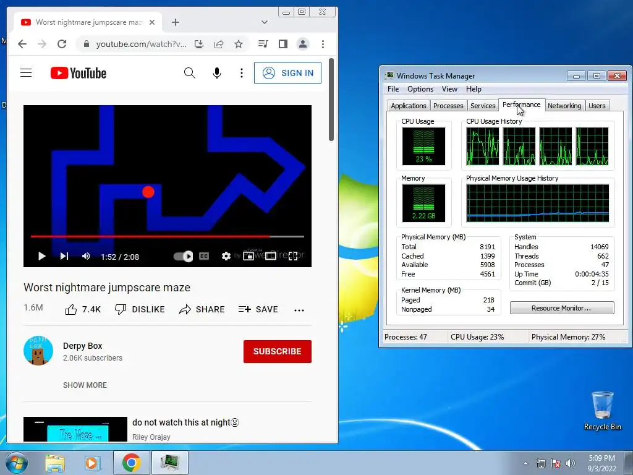The height and width of the screenshot is (475, 633).
Task: Open YouTube settings three-dot menu
Action: point(242,73)
